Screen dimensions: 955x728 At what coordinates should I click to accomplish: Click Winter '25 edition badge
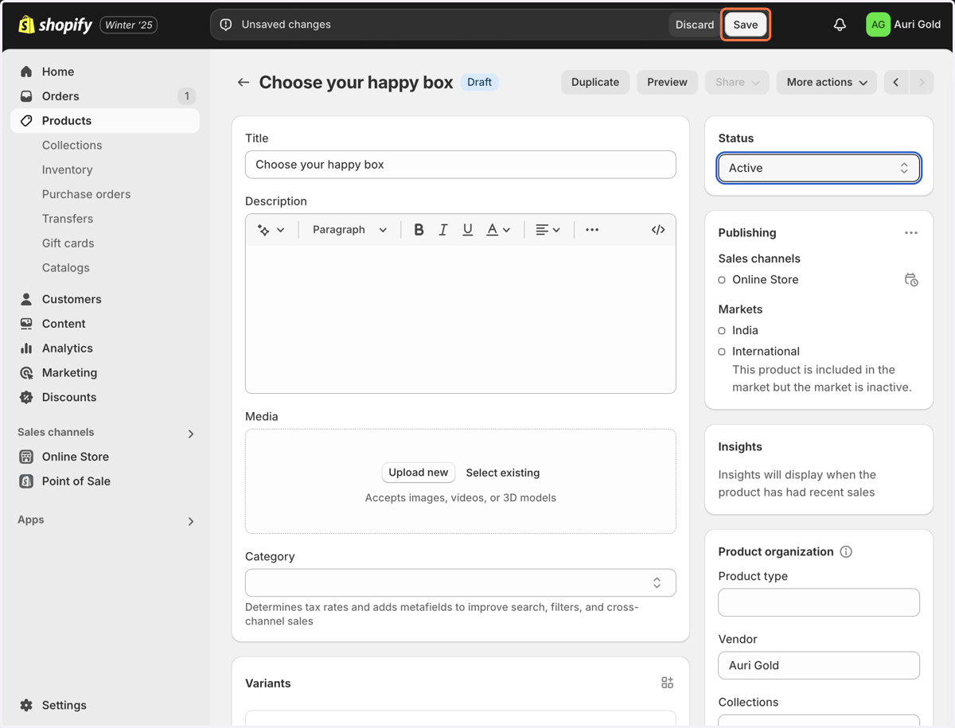point(129,25)
